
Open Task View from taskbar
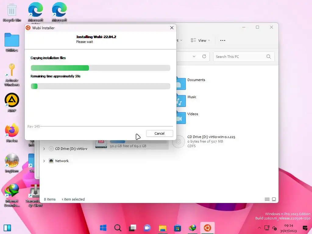(133, 228)
